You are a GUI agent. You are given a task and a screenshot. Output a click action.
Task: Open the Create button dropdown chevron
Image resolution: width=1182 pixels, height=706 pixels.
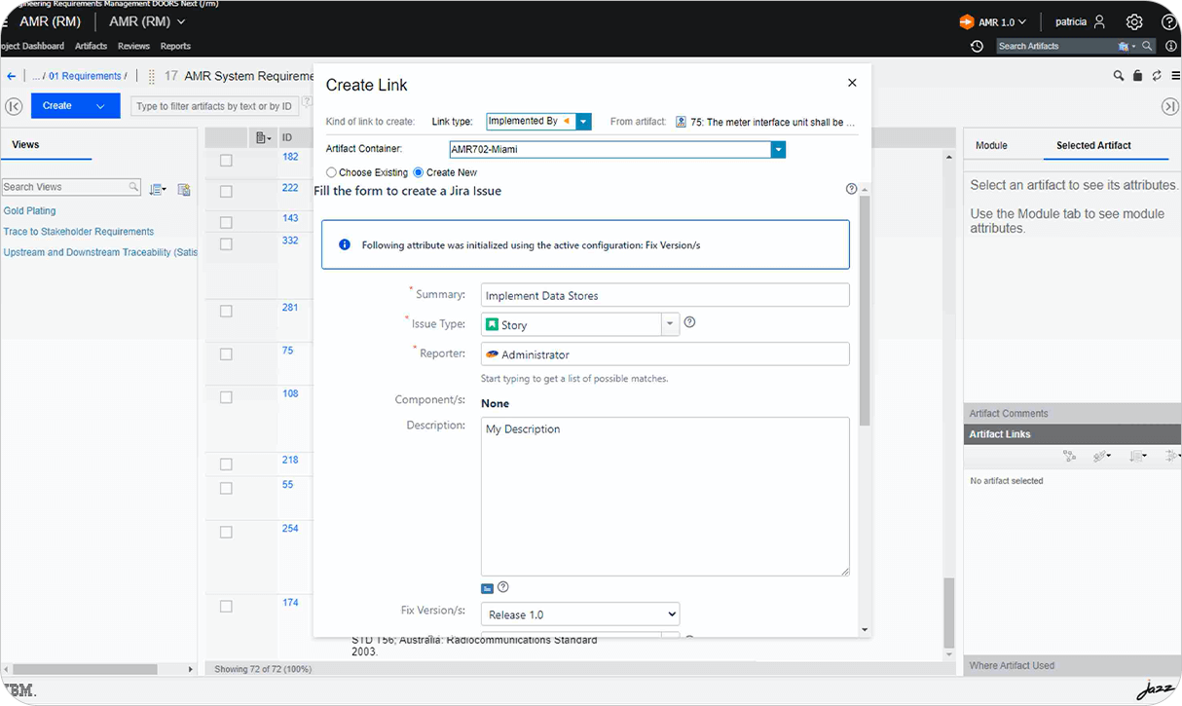100,106
